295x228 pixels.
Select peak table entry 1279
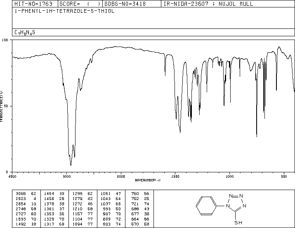click(x=77, y=198)
